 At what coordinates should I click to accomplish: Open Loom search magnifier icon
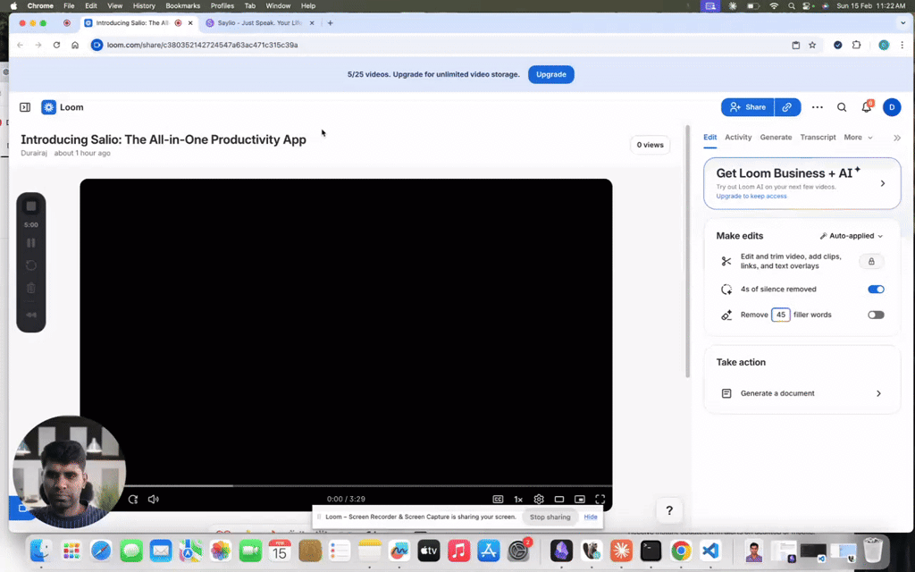842,107
